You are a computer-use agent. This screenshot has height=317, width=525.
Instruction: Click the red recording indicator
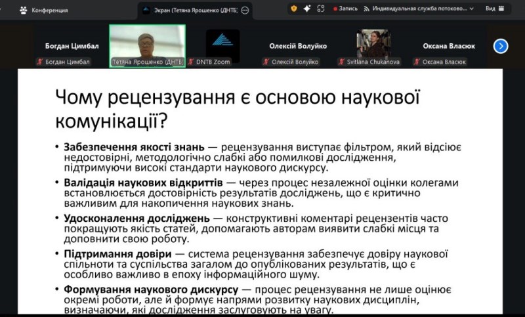(x=335, y=9)
